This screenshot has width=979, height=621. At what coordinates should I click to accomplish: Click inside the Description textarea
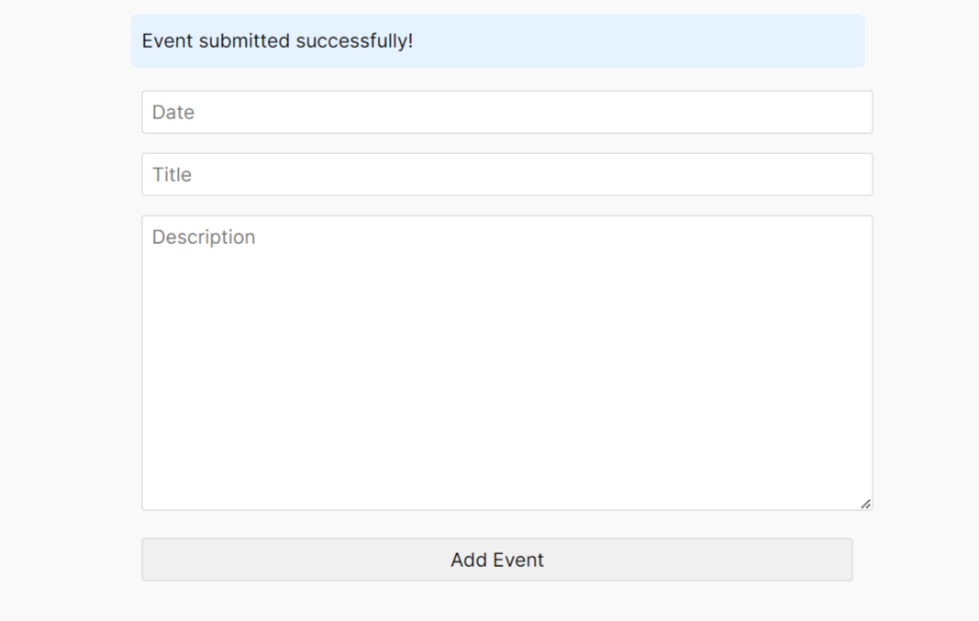pos(507,363)
